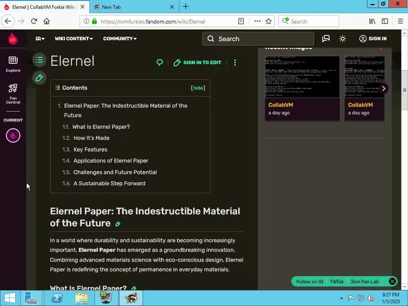Go to A Sustainable Step Forward
This screenshot has height=306, width=408.
[109, 183]
